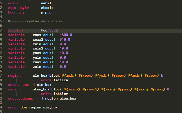Click 'sim_box' in first region line
The width and height of the screenshot is (182, 113).
(x=40, y=76)
